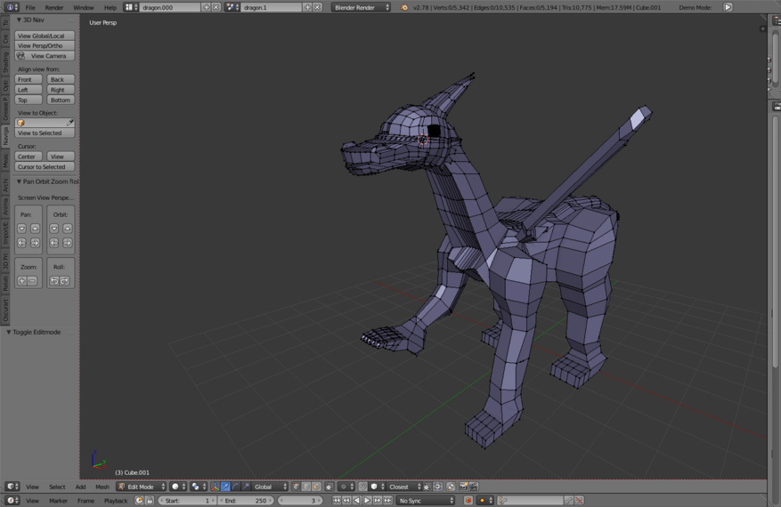Open the Blender Render engine dropdown

tap(361, 7)
